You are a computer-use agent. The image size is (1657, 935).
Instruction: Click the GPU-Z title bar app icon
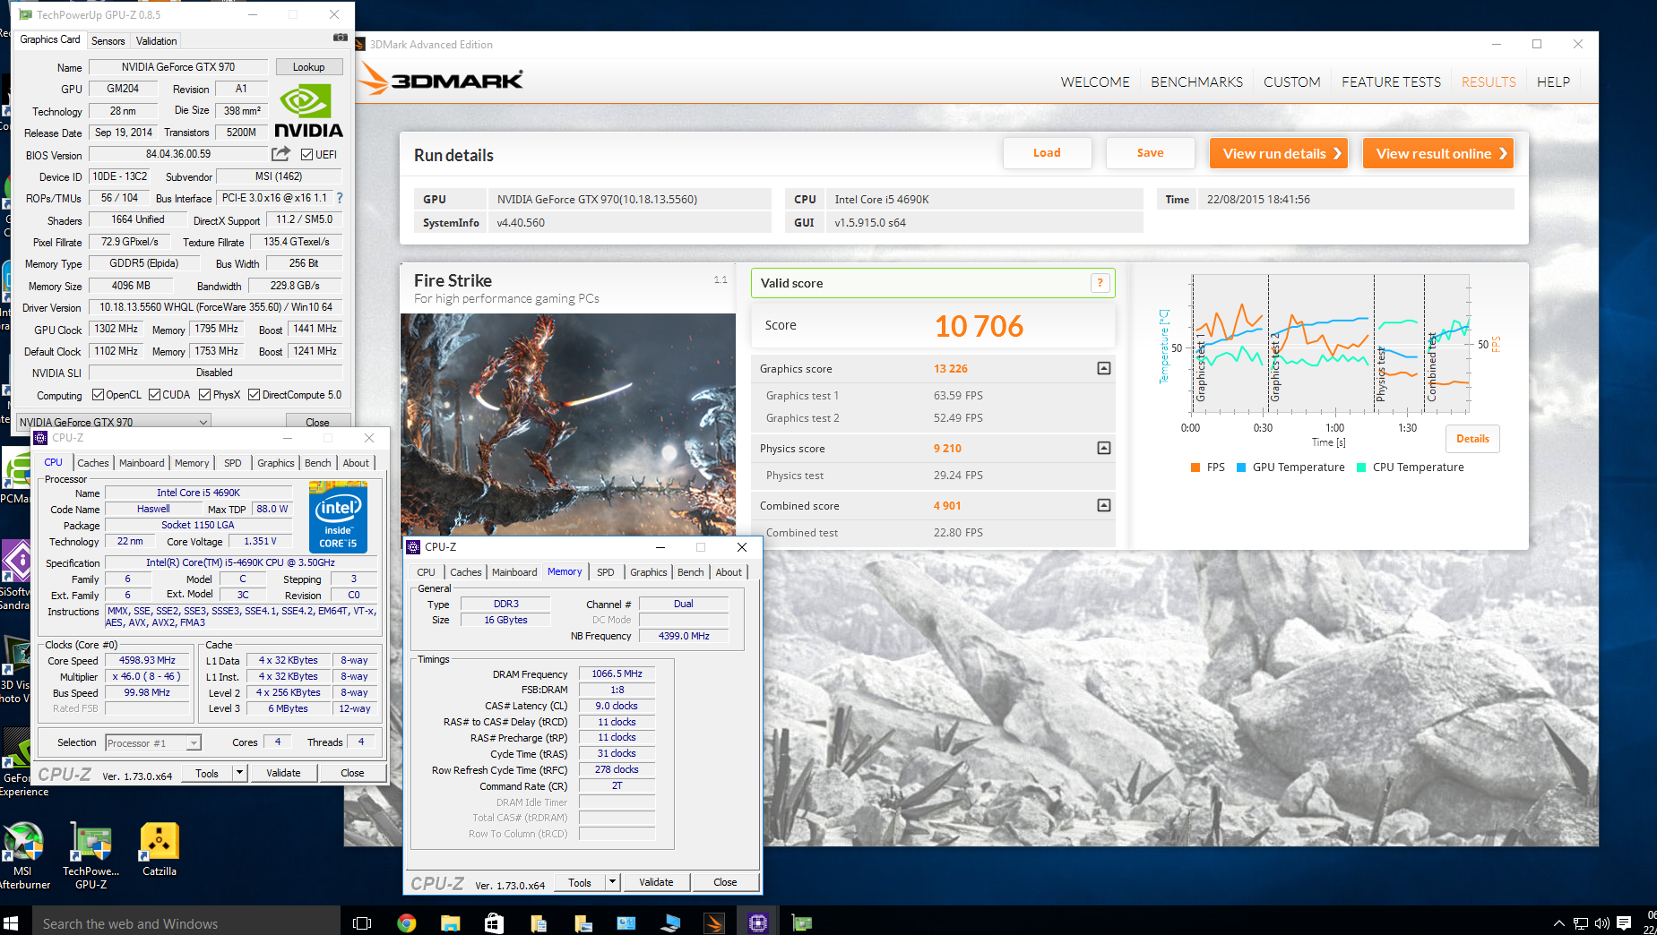[25, 14]
